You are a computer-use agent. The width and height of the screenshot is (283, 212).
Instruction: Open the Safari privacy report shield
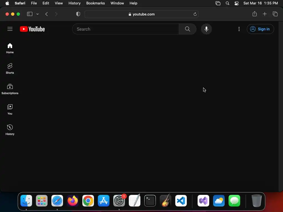(x=78, y=14)
